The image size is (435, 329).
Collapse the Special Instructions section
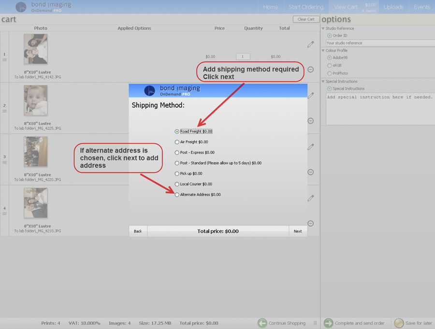coord(323,82)
